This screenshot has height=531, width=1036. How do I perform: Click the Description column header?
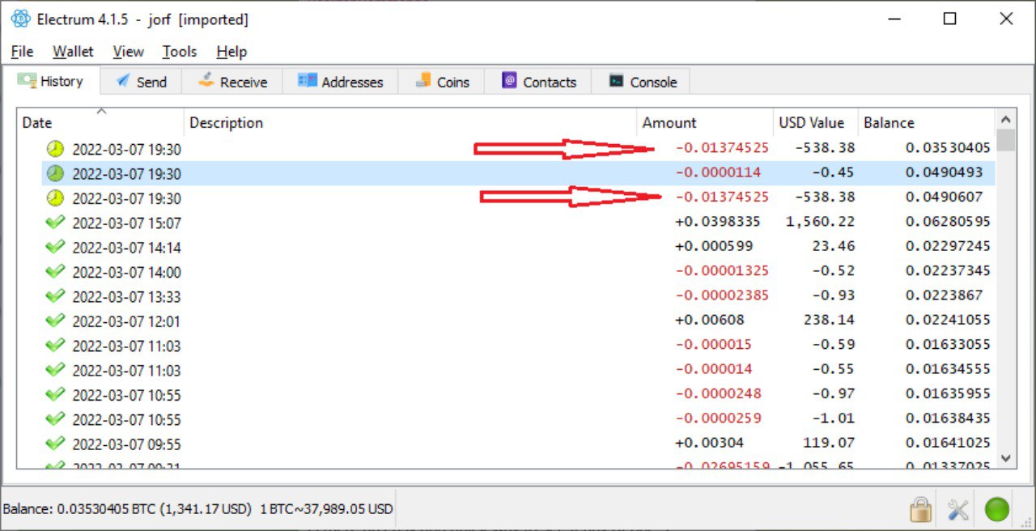pos(410,122)
